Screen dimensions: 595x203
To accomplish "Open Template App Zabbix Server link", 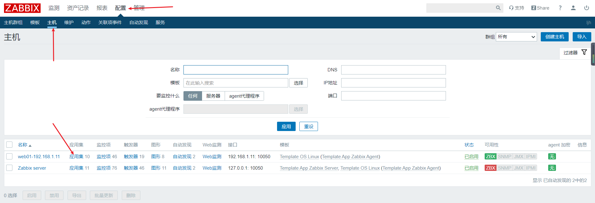I will (x=309, y=168).
